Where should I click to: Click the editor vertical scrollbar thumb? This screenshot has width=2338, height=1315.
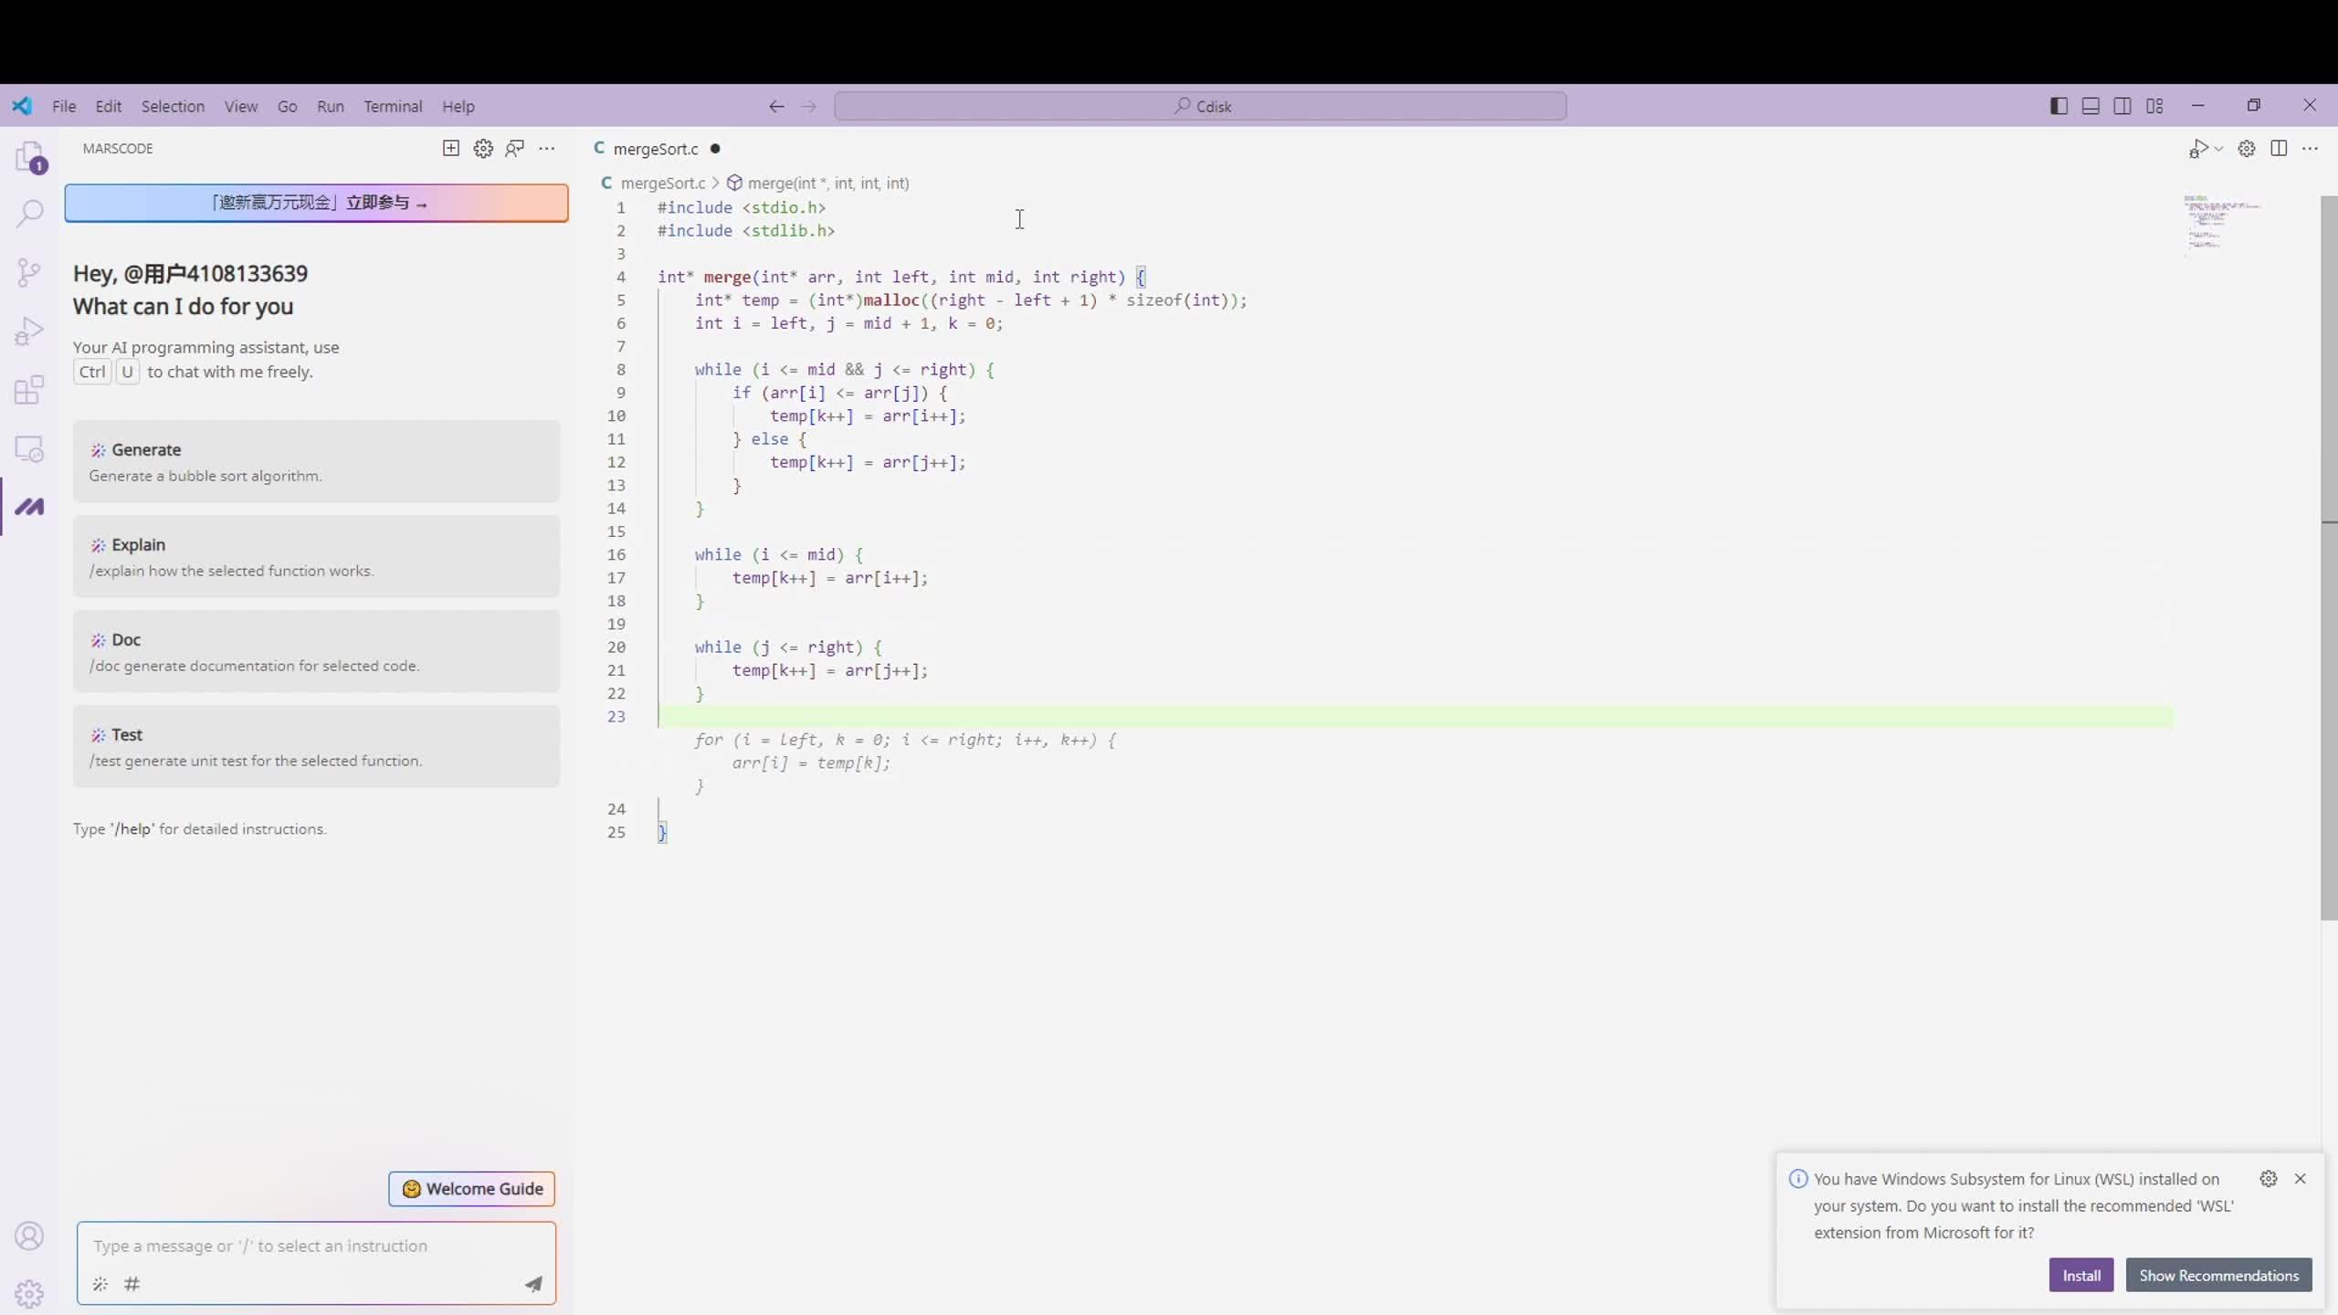[x=2328, y=557]
